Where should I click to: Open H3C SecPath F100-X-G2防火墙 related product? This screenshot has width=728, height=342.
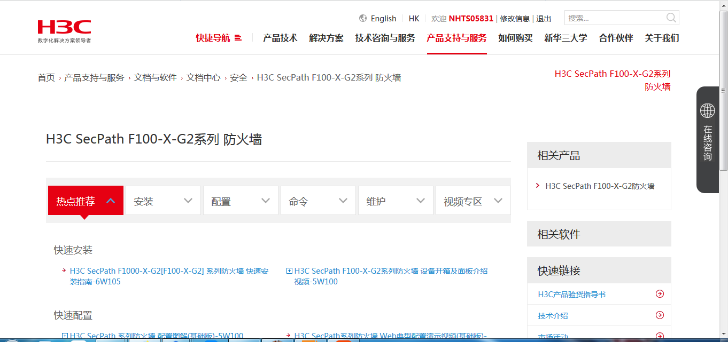[600, 186]
